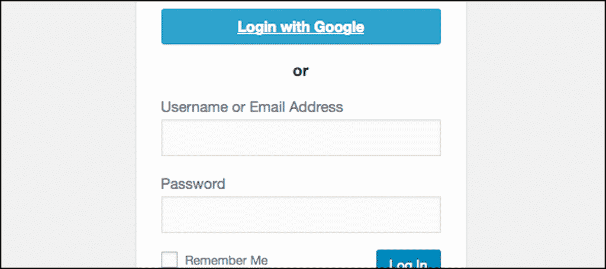Image resolution: width=606 pixels, height=269 pixels.
Task: Place cursor in the email address text box
Action: pyautogui.click(x=301, y=137)
